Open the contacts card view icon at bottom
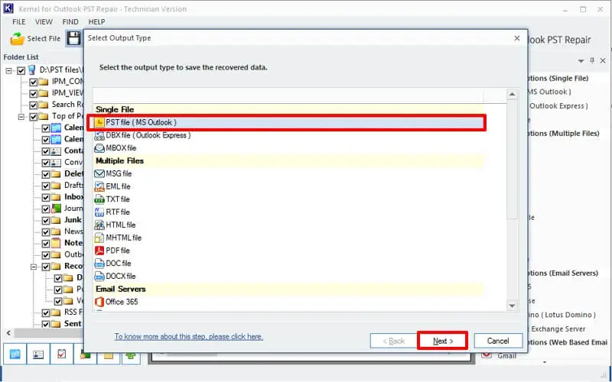This screenshot has width=612, height=382. coord(38,354)
